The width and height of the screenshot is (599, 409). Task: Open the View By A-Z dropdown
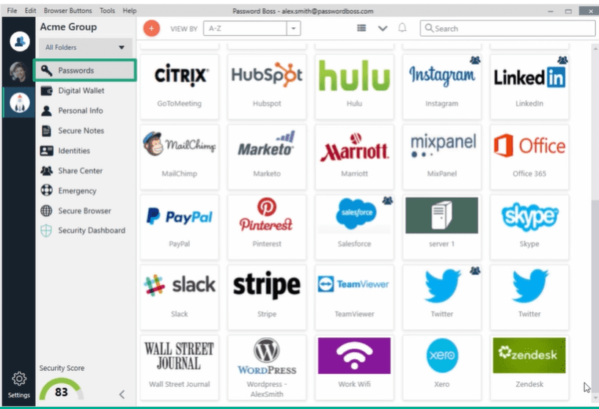(x=251, y=29)
